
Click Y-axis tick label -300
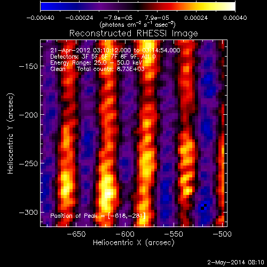(28, 213)
